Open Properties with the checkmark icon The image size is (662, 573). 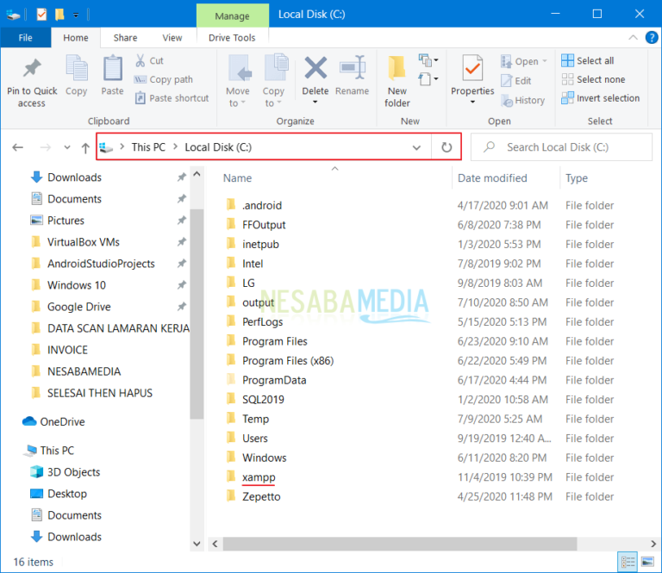point(472,67)
